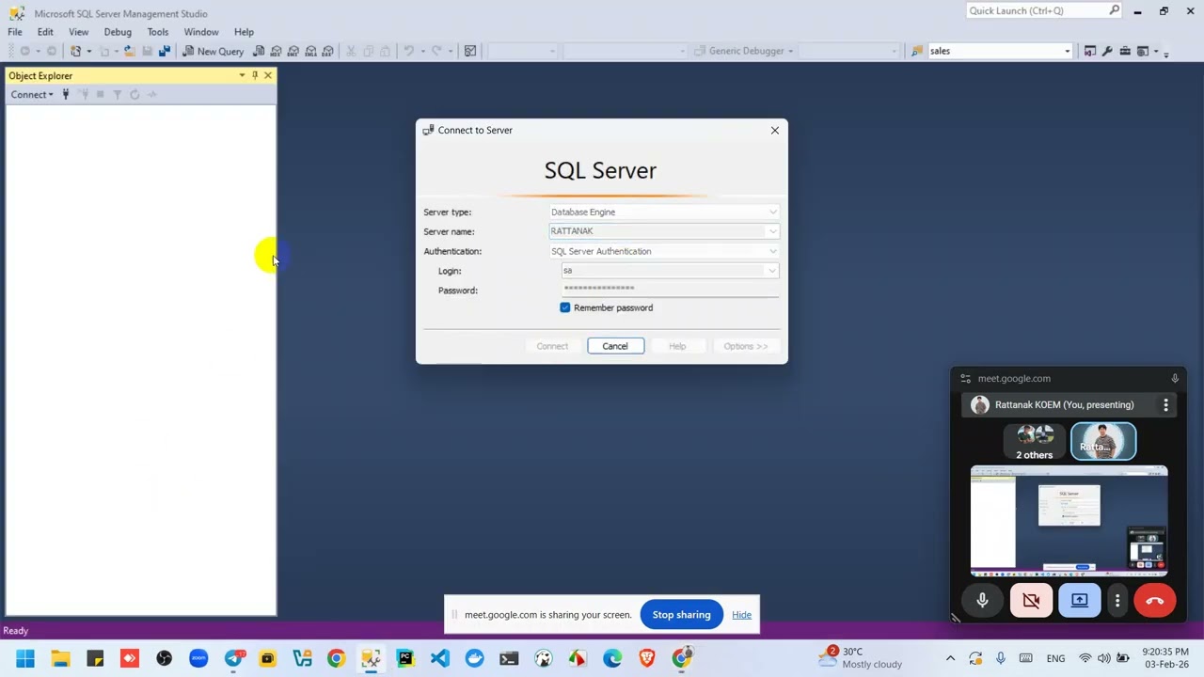Click the Quick Launch search box
The image size is (1204, 677).
pos(1043,10)
